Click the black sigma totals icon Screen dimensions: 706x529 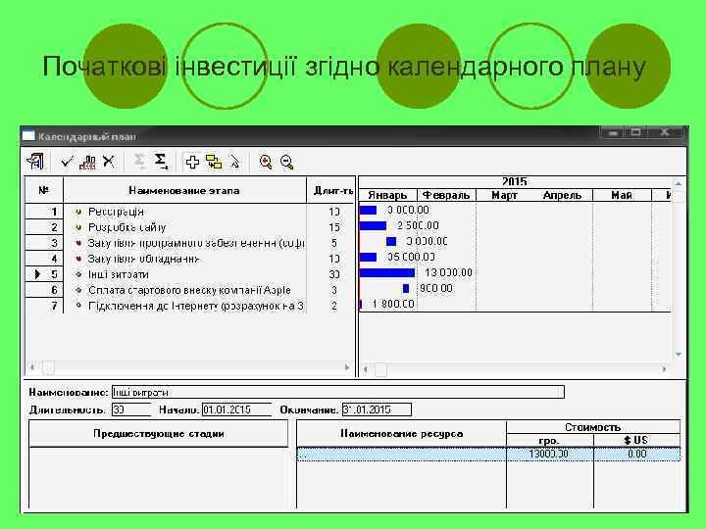[x=161, y=161]
